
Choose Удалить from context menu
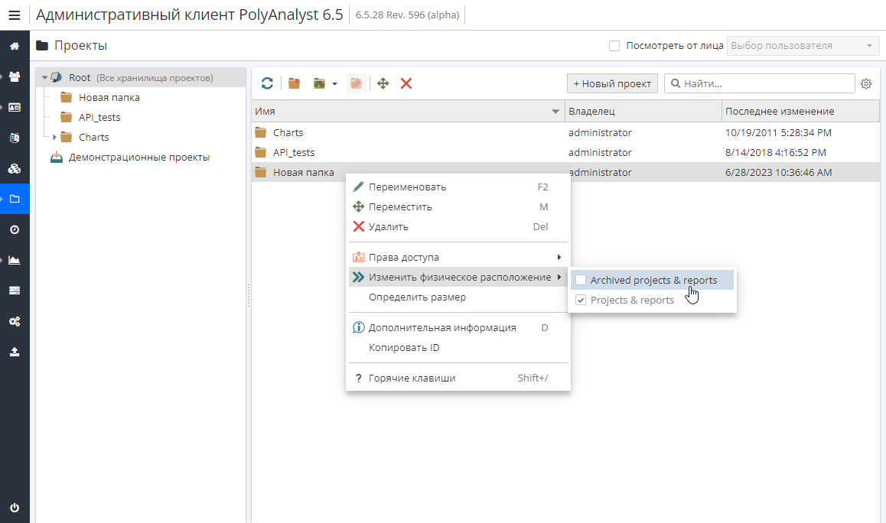coord(458,226)
